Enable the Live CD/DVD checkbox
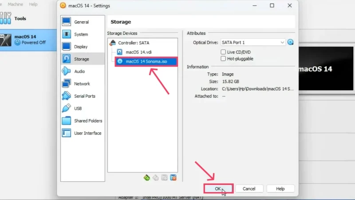Screen dimensions: 355x200 point(236,52)
